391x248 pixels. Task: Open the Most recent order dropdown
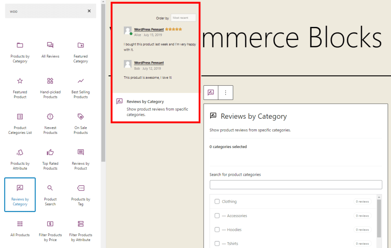point(183,18)
